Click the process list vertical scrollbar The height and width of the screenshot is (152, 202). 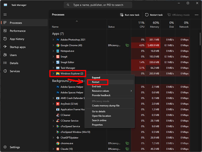click(x=200, y=39)
